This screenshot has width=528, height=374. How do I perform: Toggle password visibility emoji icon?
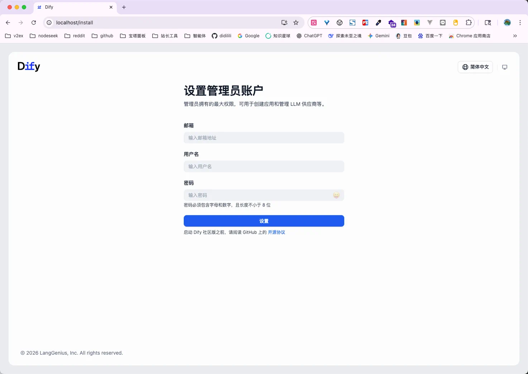[336, 195]
